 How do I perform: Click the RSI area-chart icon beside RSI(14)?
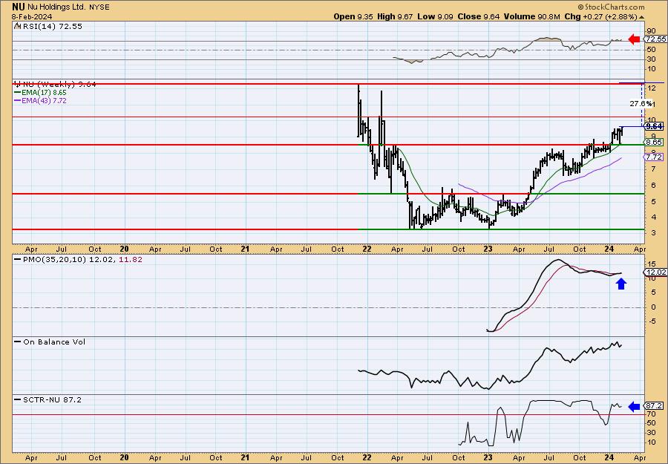[x=17, y=26]
